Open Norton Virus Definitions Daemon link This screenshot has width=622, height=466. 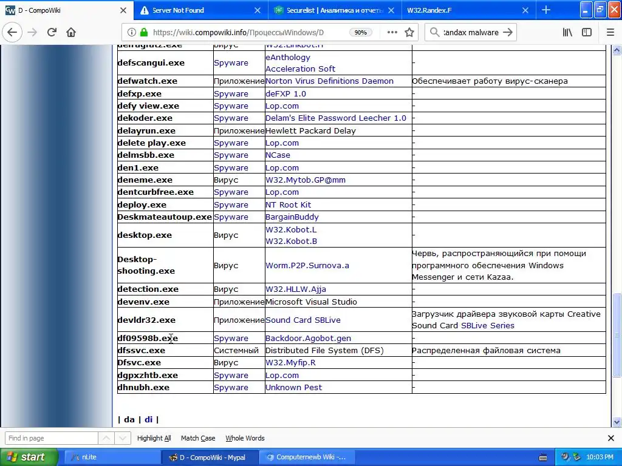pos(329,81)
